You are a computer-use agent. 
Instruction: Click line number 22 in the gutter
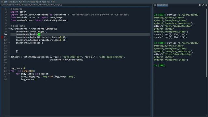(x=5, y=68)
